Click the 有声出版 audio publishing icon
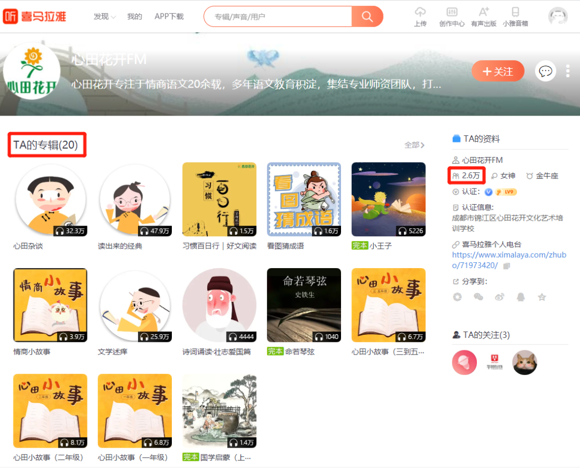Image resolution: width=580 pixels, height=468 pixels. point(483,16)
